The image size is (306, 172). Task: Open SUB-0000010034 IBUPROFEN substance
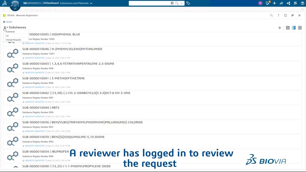(x=46, y=152)
